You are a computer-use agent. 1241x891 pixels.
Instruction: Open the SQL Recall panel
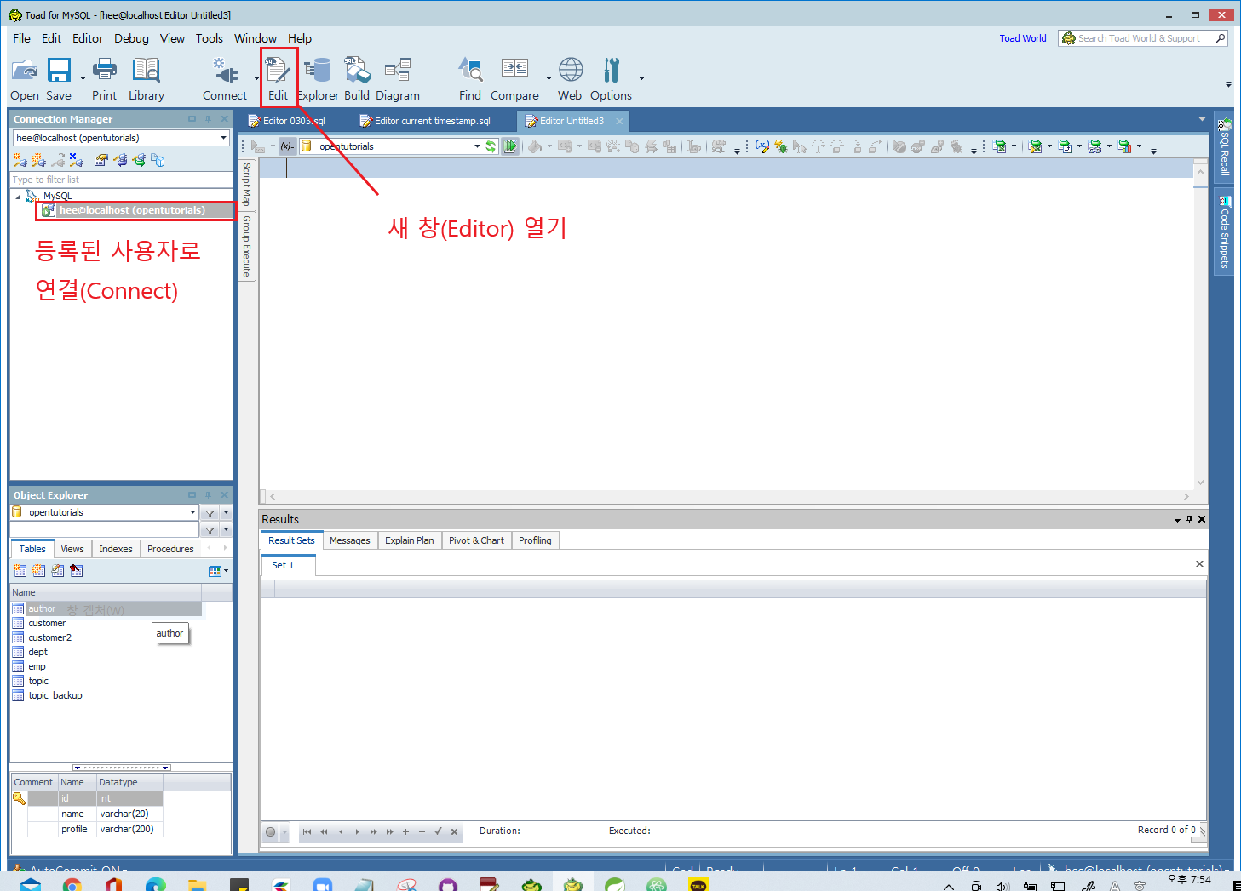pyautogui.click(x=1224, y=149)
